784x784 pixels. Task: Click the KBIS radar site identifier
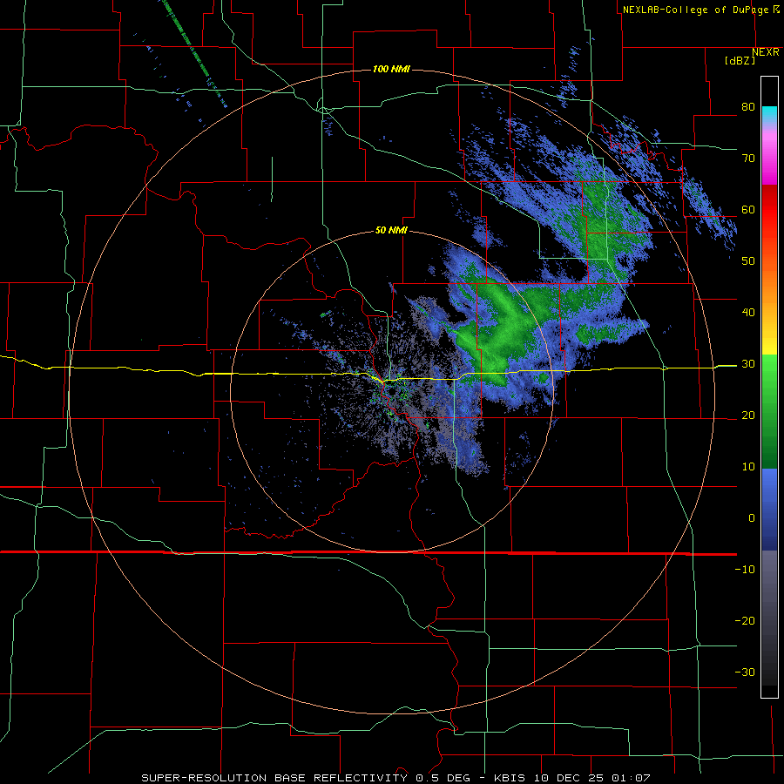coord(510,778)
